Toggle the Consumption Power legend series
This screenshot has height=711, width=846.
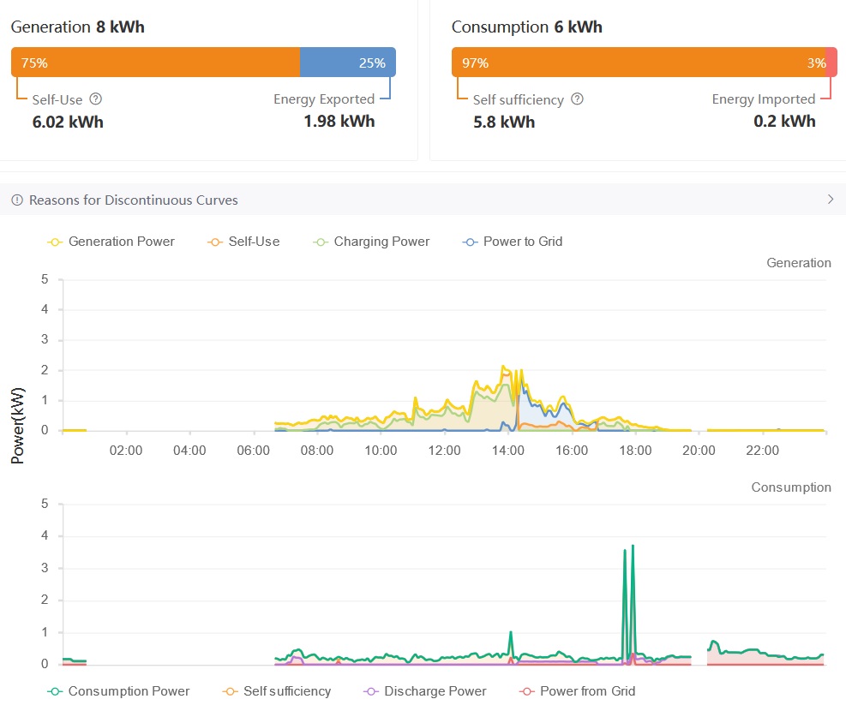(x=118, y=691)
